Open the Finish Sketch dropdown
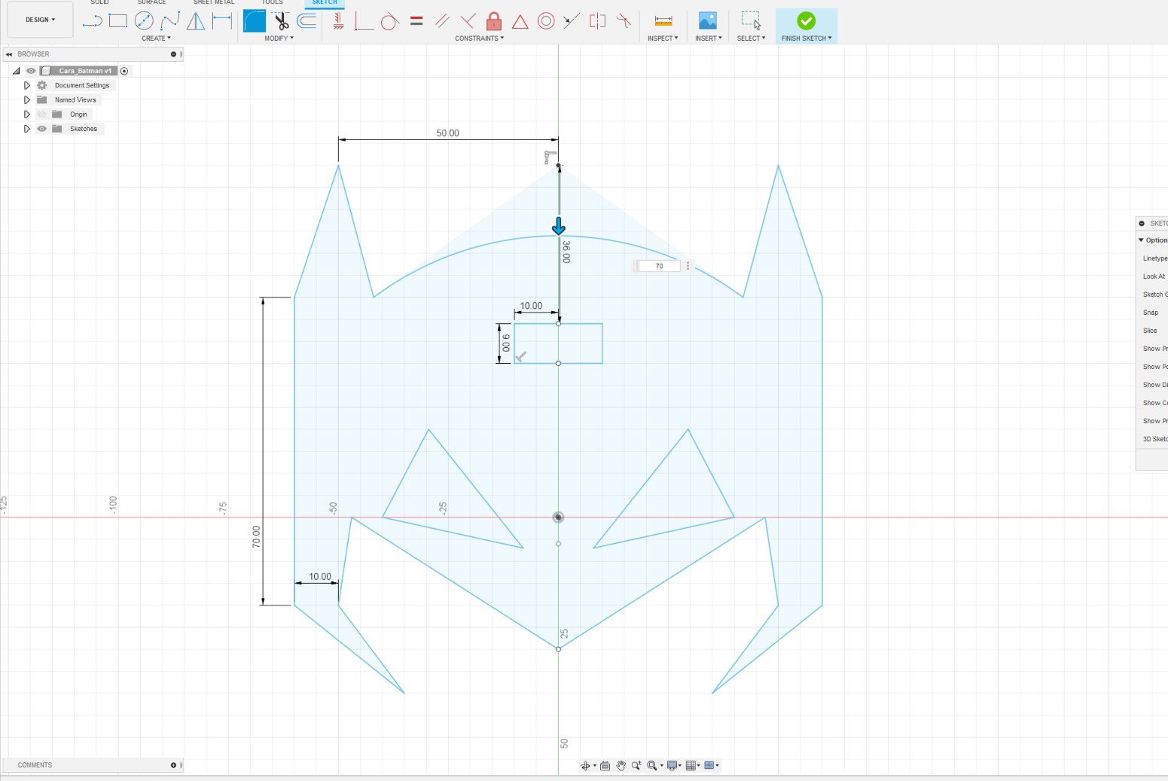The image size is (1168, 781). point(807,38)
